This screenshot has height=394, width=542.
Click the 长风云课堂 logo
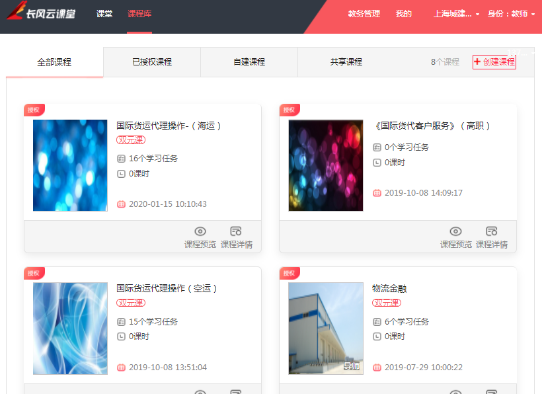41,13
